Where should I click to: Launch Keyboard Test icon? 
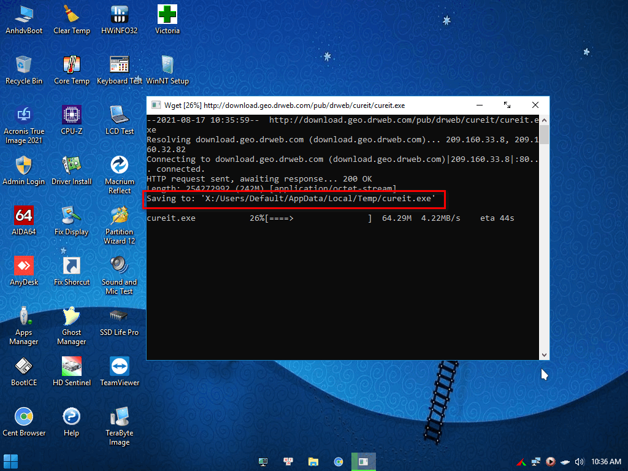(x=120, y=70)
